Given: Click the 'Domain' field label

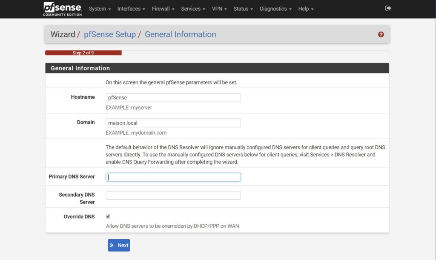Looking at the screenshot, I should [x=86, y=122].
